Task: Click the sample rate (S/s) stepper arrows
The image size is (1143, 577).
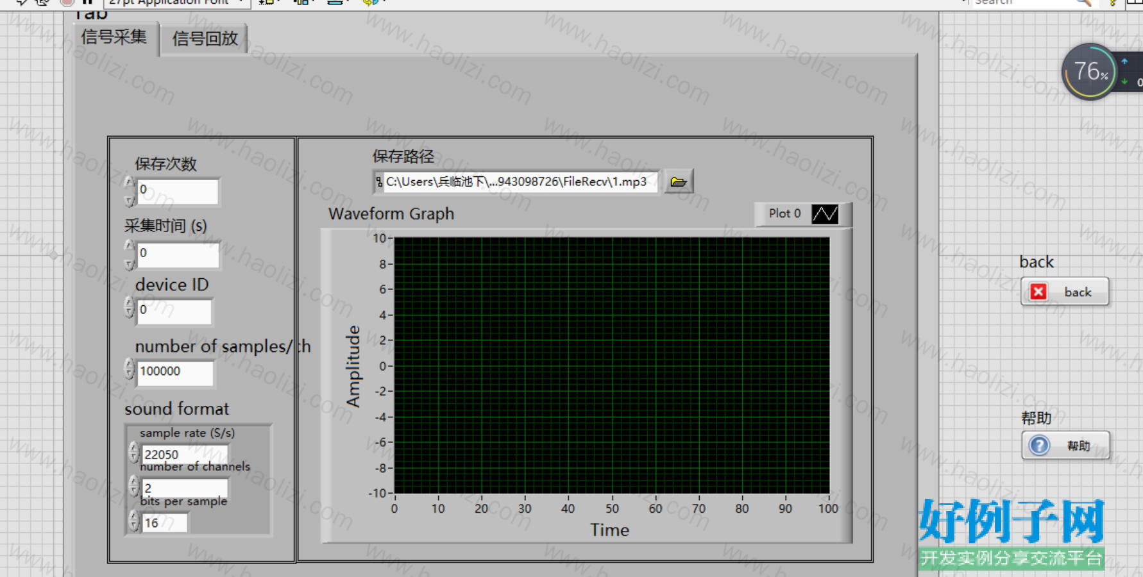Action: coord(133,452)
